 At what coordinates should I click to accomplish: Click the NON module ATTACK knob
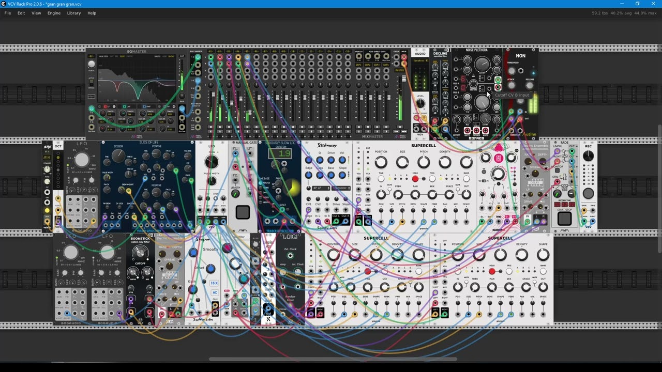(x=511, y=85)
